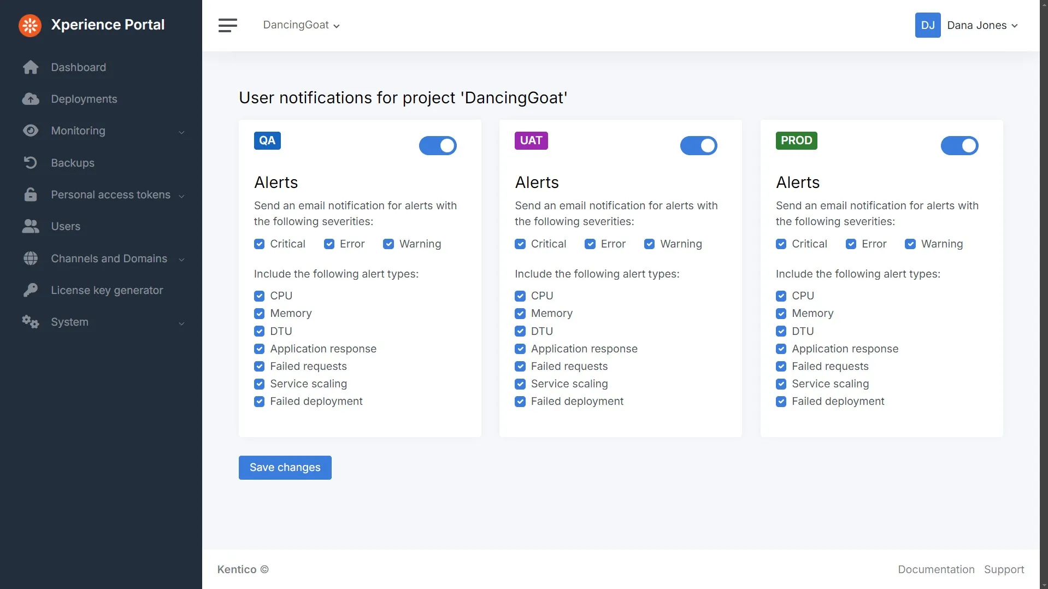Click the Personal access tokens lock icon
The width and height of the screenshot is (1048, 589).
click(31, 195)
